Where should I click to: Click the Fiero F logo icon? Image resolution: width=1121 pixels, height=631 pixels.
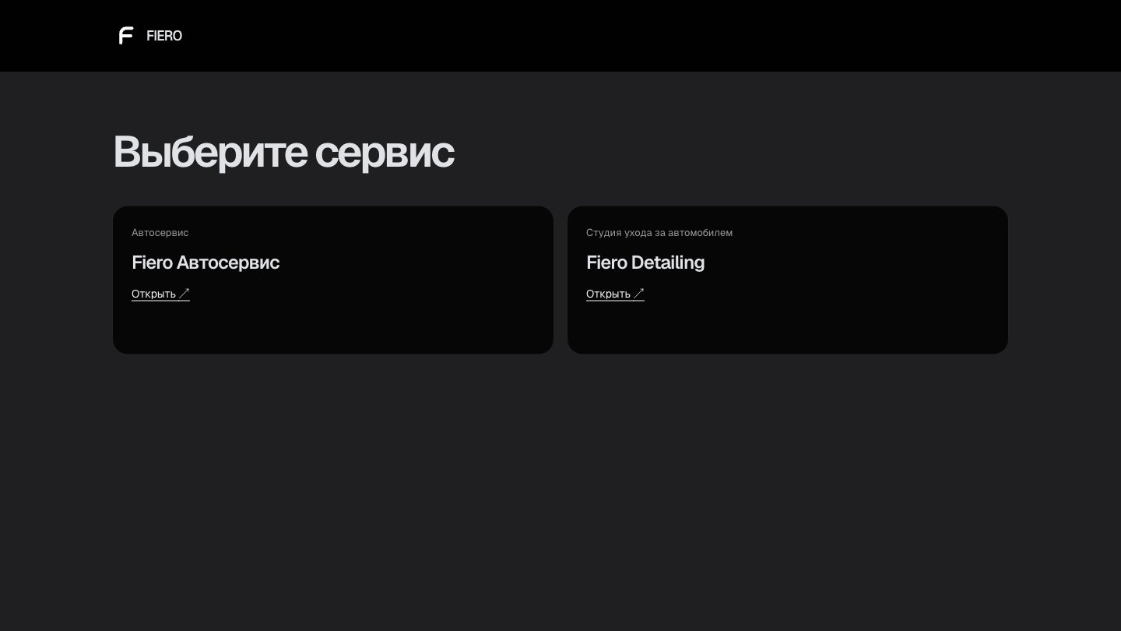point(126,36)
